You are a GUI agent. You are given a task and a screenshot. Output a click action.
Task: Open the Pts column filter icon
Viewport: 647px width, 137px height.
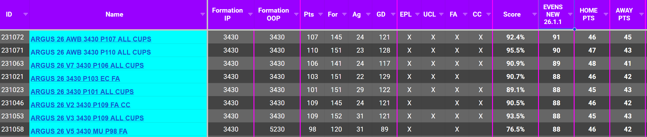point(320,14)
